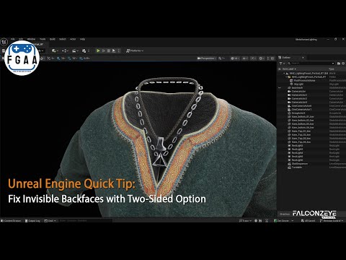Open the Outliner settings gear
Image resolution: width=346 pixels, height=260 pixels.
click(344, 64)
